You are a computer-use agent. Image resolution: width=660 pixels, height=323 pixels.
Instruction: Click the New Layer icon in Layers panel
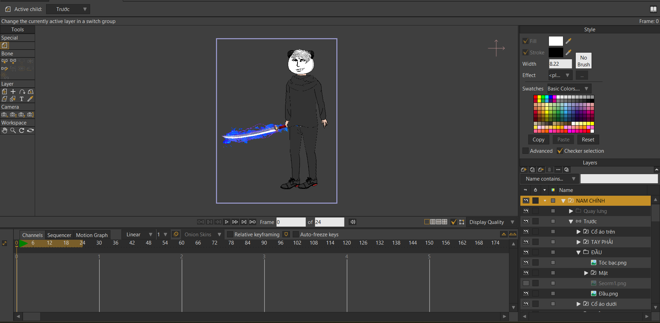tap(524, 170)
